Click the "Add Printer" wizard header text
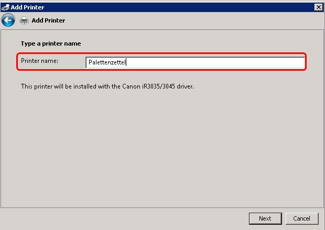 [48, 20]
